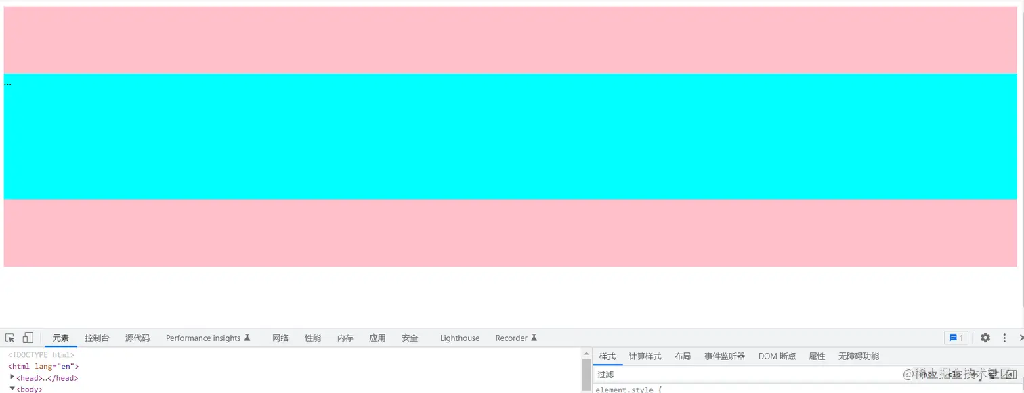Expand the head element node
Image resolution: width=1024 pixels, height=393 pixels.
click(x=13, y=377)
